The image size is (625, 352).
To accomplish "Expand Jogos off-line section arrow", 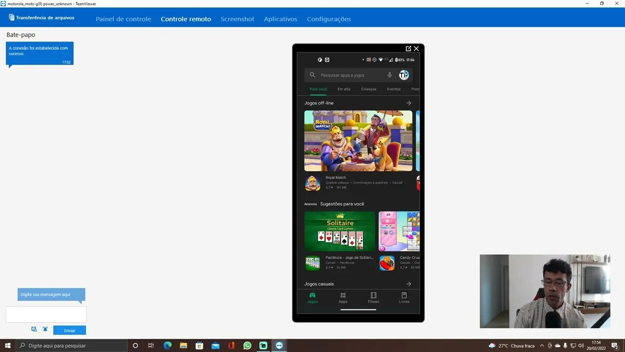I will point(409,103).
